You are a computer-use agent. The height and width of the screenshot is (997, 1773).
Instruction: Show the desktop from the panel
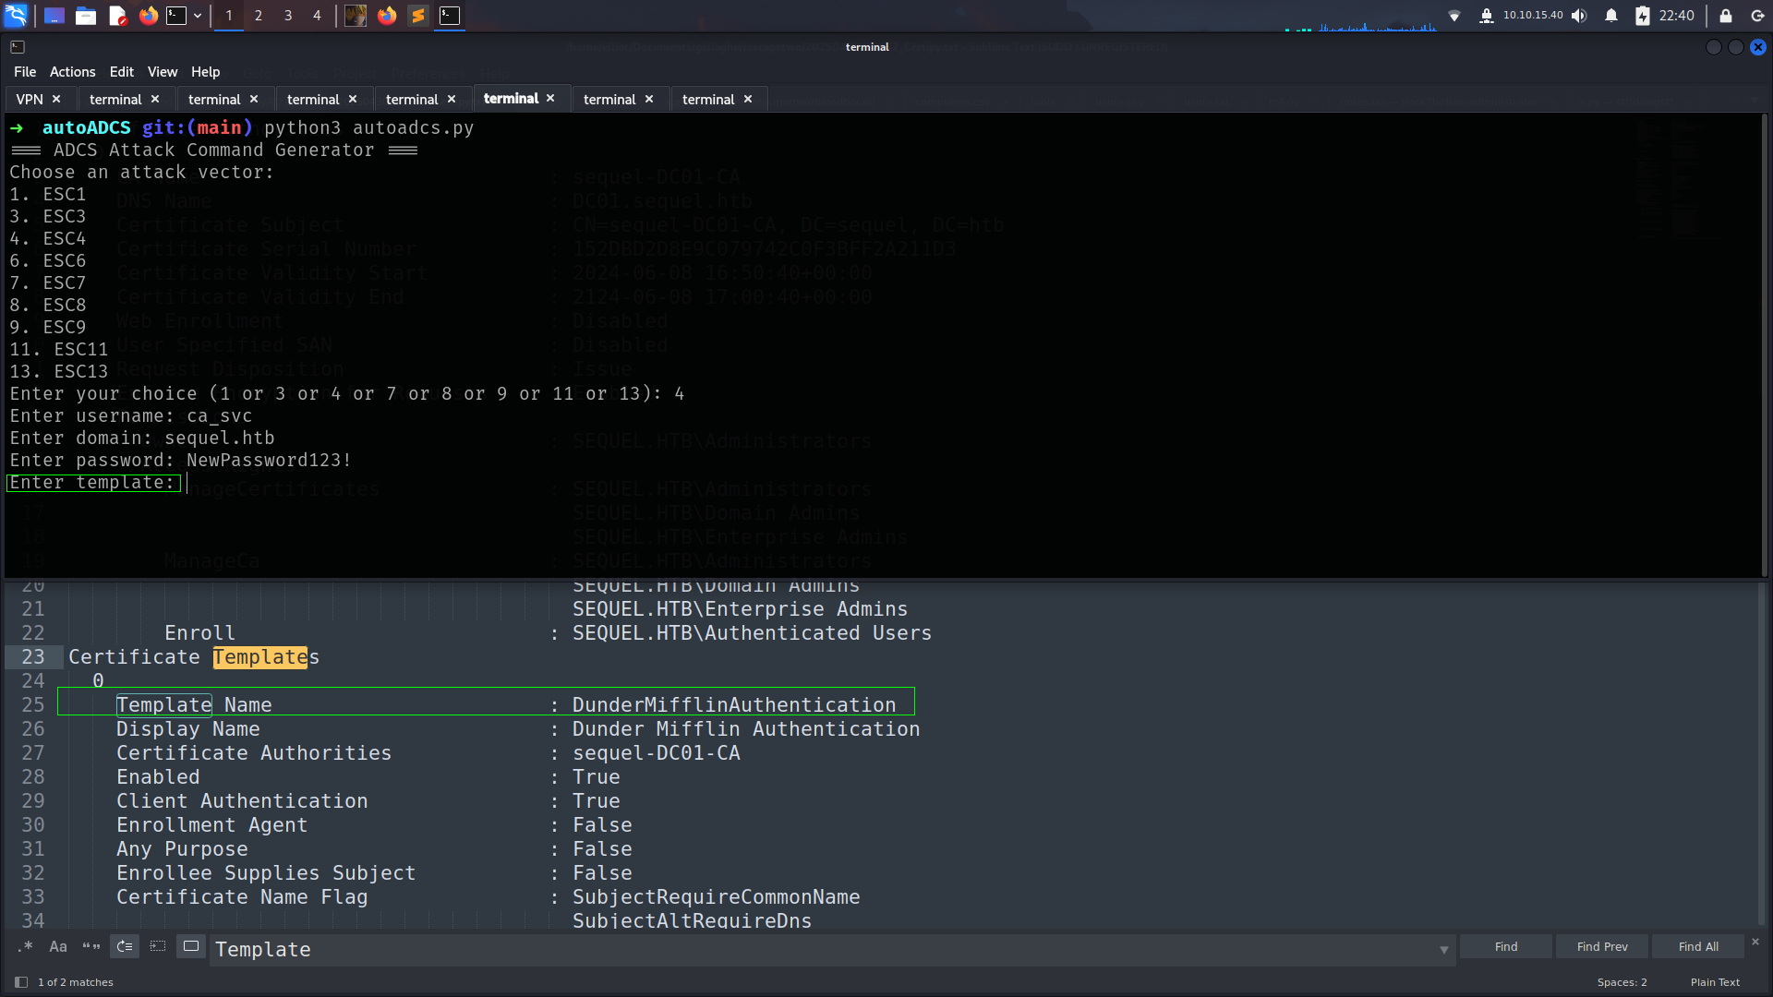pos(54,16)
